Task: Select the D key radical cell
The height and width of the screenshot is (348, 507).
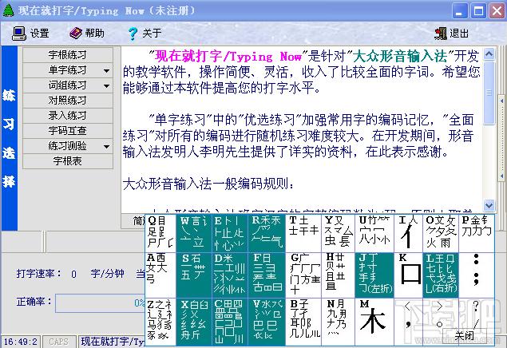Action: click(x=230, y=275)
